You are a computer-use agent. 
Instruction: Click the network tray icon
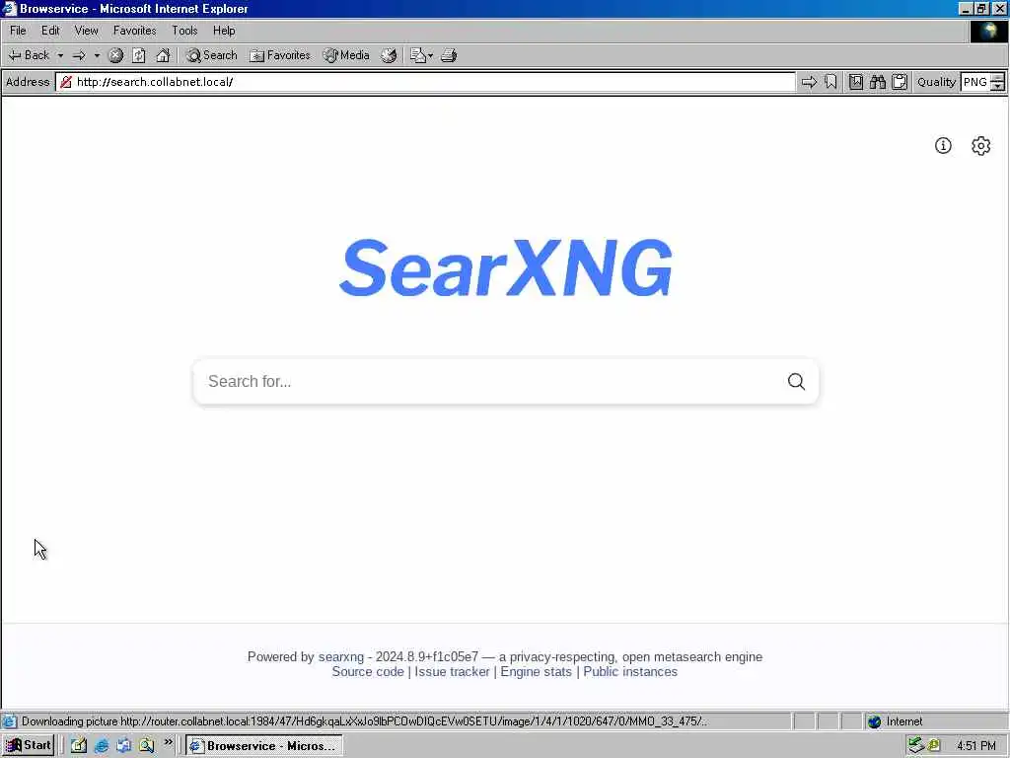[916, 746]
